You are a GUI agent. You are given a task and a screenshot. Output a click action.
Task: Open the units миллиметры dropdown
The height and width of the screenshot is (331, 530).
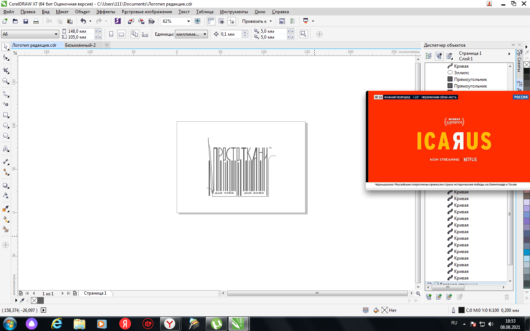click(x=205, y=34)
